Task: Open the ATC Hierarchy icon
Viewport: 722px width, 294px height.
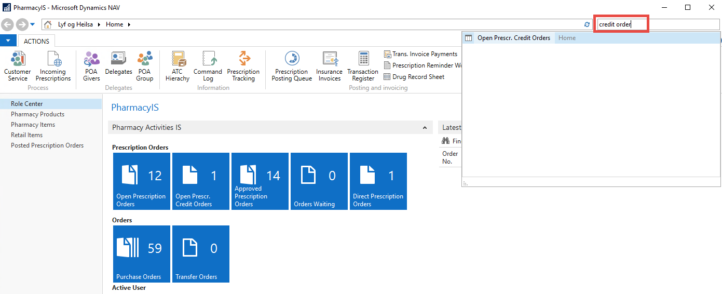Action: coord(178,66)
